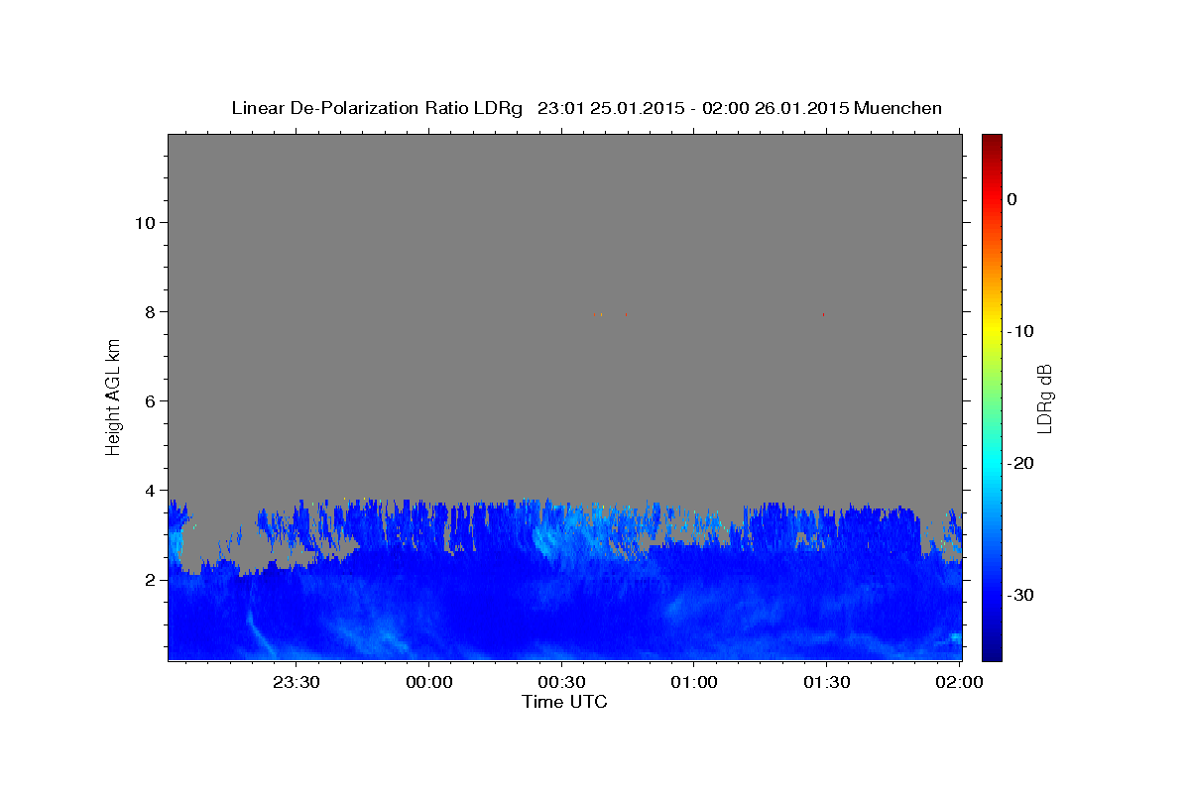Click the 01:30 time tick label

826,682
